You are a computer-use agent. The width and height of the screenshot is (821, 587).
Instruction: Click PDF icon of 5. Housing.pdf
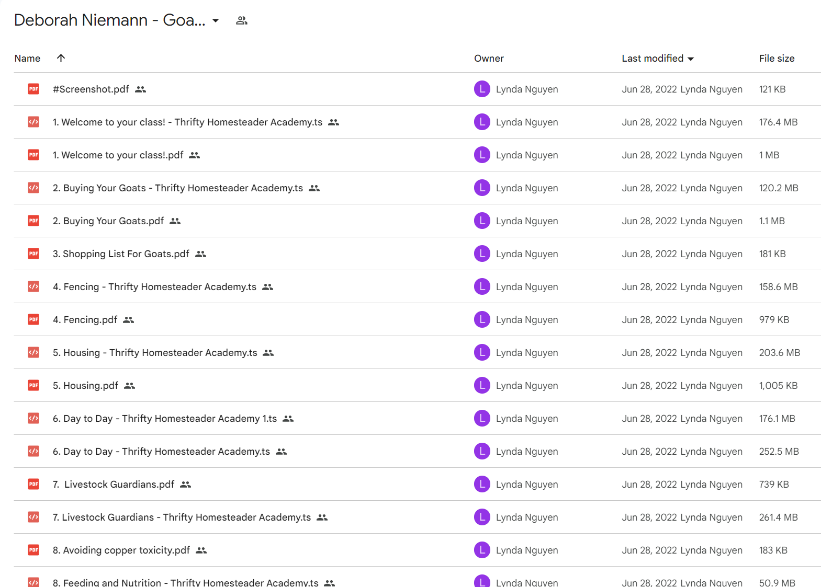(x=33, y=385)
